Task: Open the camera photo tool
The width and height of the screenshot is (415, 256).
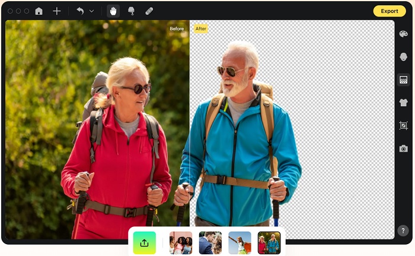Action: coord(403,148)
